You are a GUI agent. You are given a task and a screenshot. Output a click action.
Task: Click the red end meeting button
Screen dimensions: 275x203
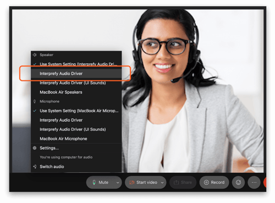pyautogui.click(x=265, y=182)
